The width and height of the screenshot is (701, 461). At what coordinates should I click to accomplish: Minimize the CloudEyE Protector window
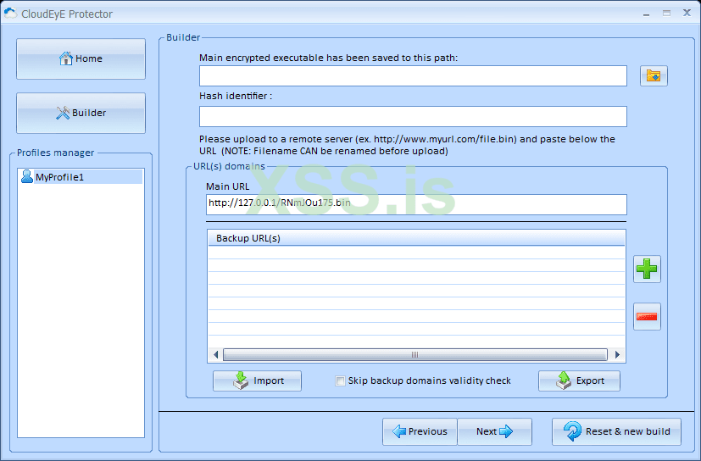pos(646,14)
